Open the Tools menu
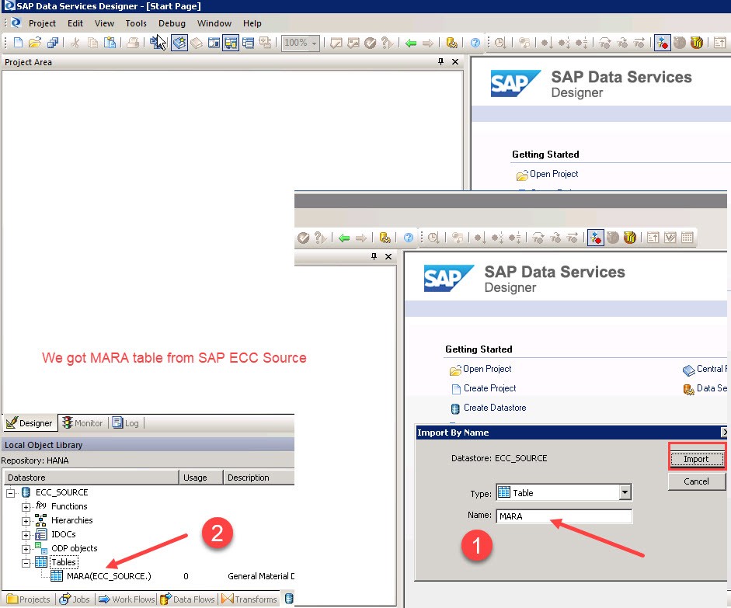Viewport: 731px width, 608px height. coord(136,23)
